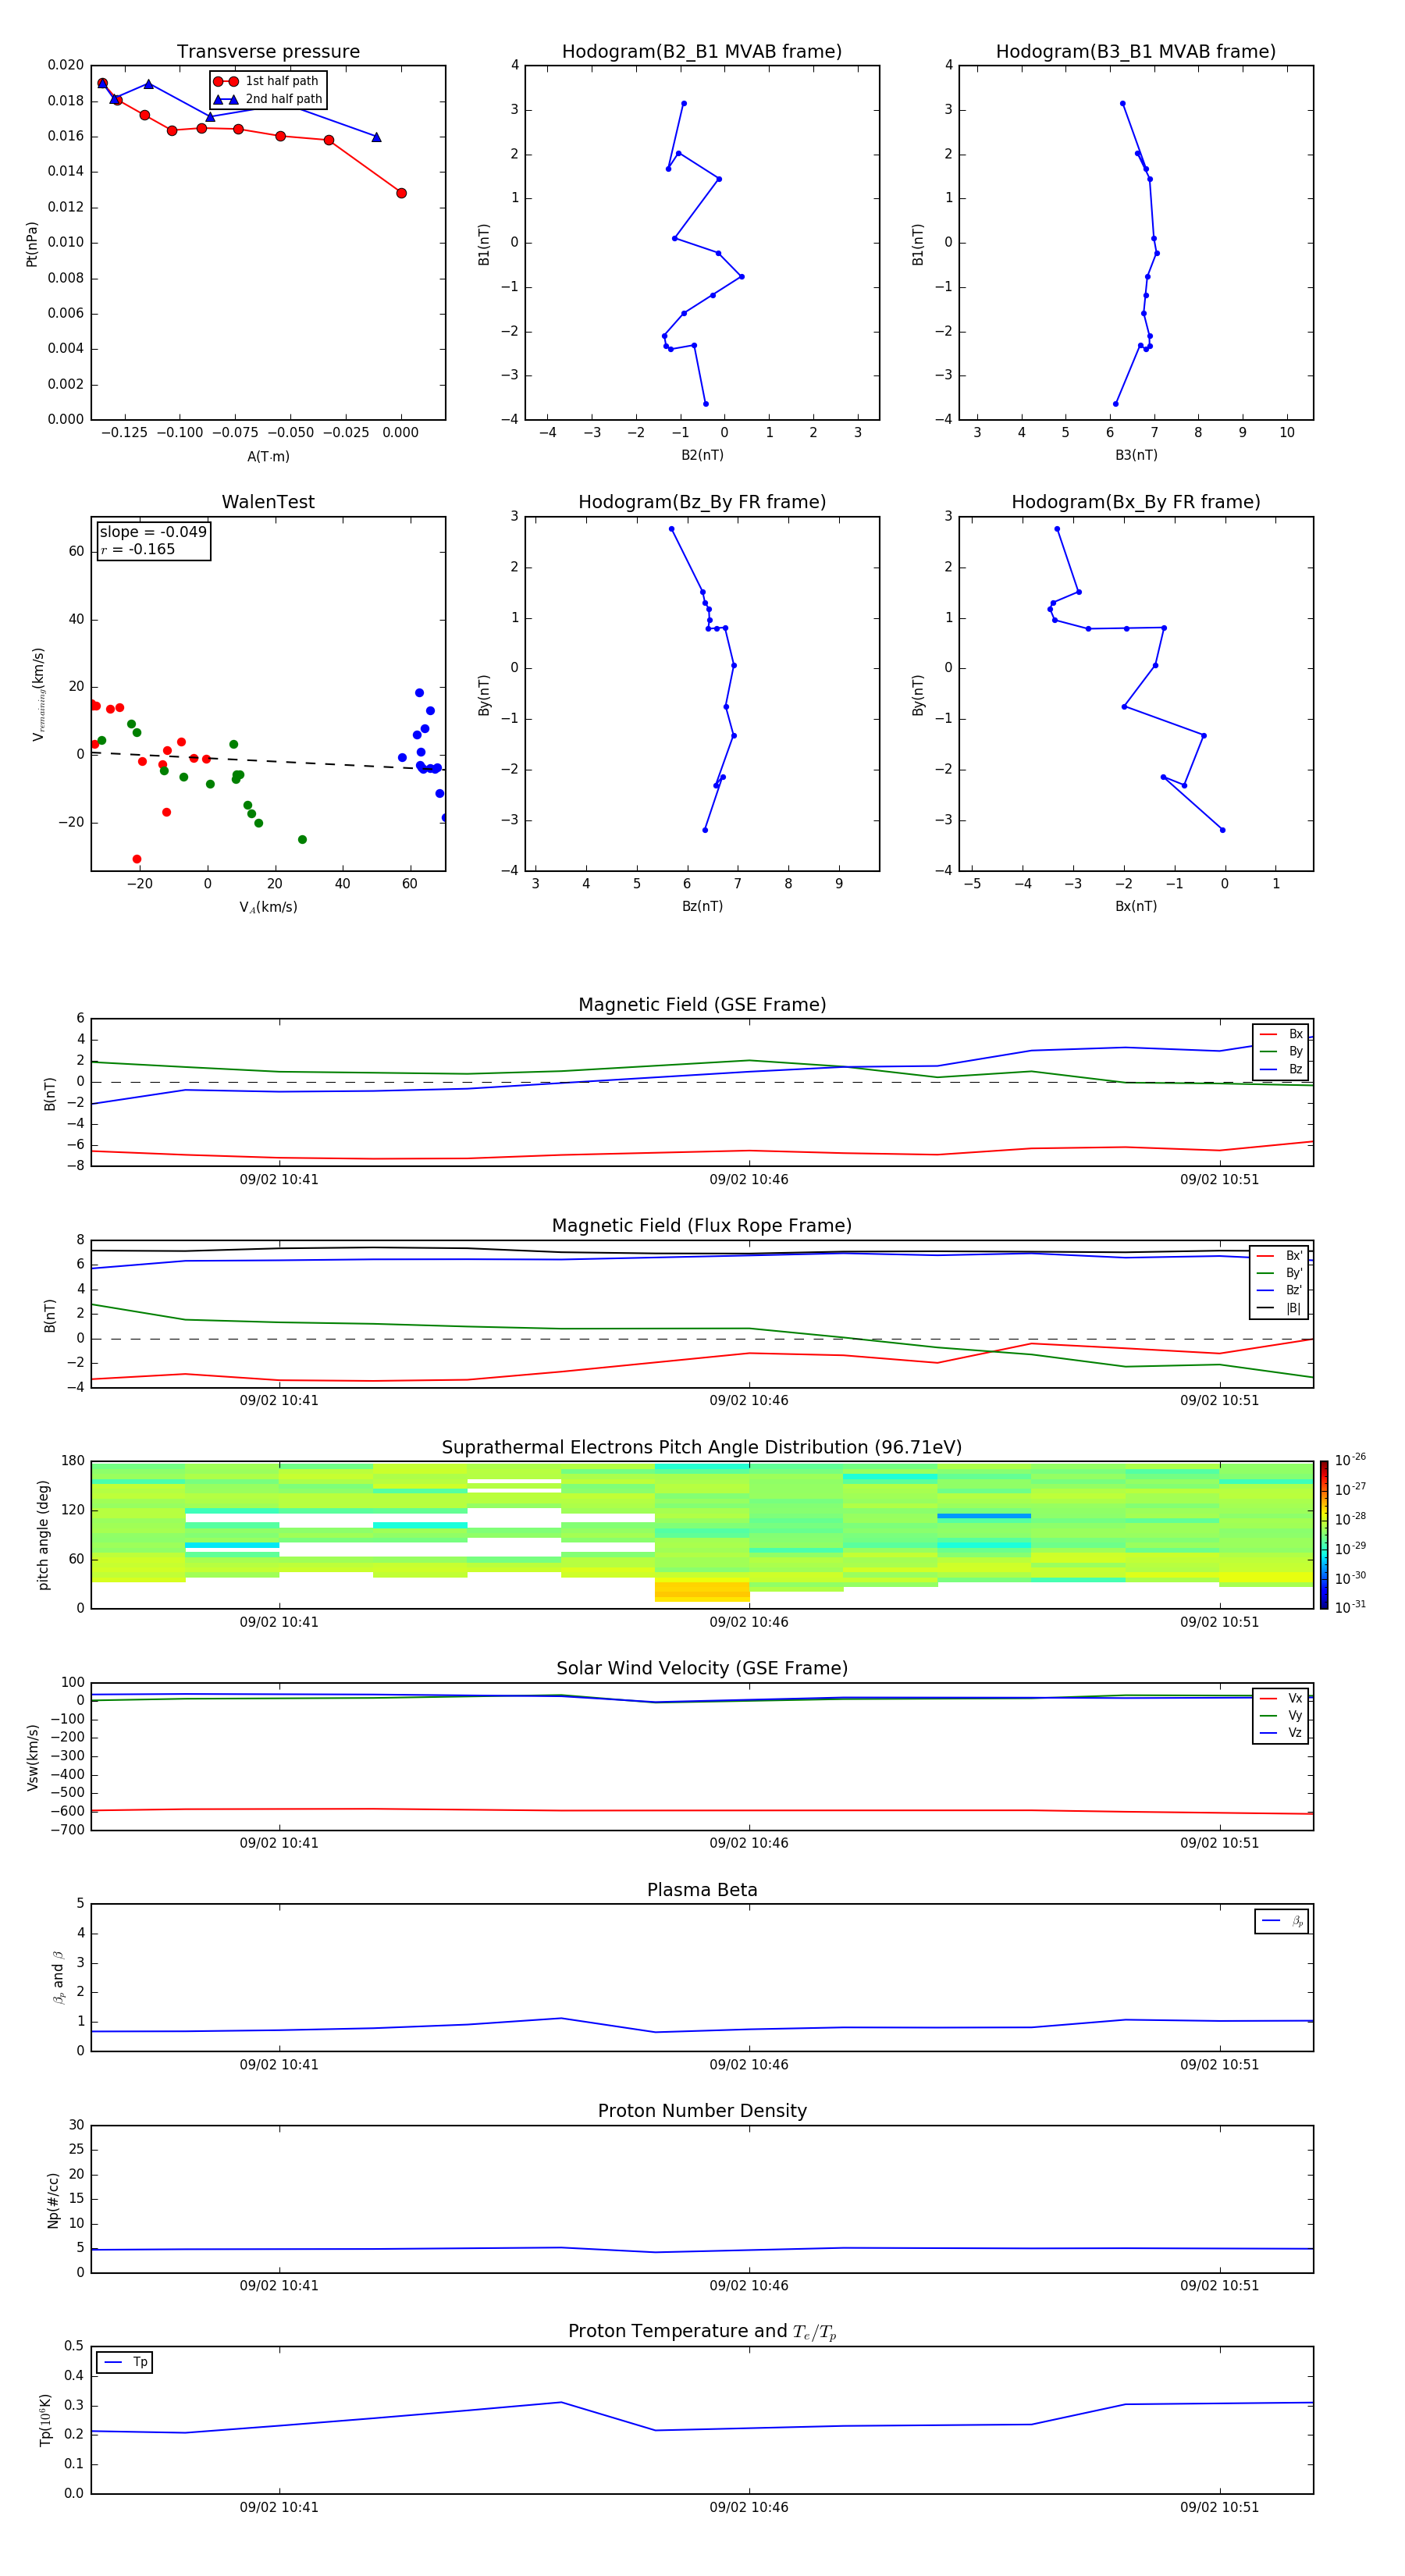This screenshot has height=2576, width=1405.
Task: Click the 'Vz' legend entry
Action: pos(1282,1733)
